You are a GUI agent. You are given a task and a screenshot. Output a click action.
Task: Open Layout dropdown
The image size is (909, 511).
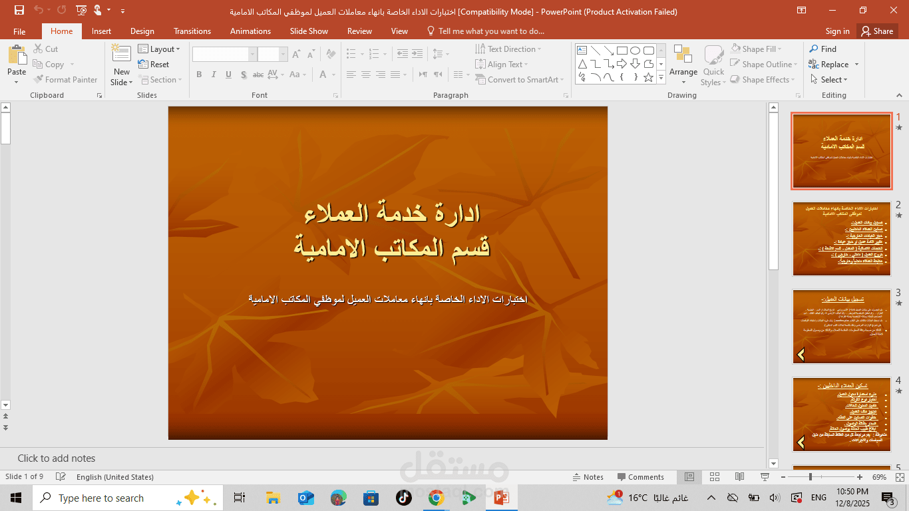point(159,49)
